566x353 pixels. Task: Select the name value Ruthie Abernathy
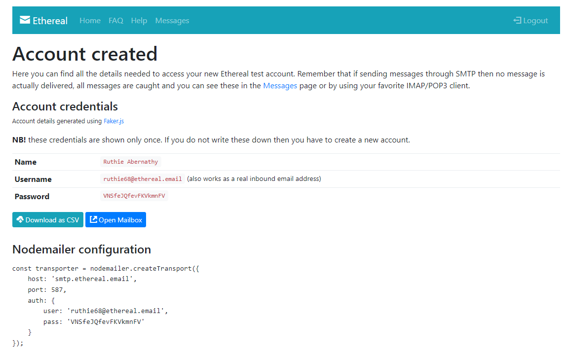[131, 162]
